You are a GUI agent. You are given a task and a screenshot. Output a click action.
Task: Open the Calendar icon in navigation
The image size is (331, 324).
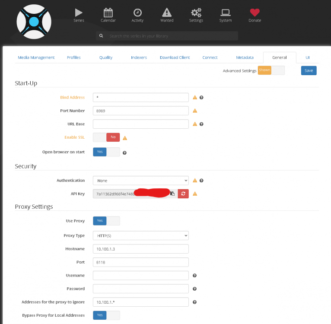point(108,13)
